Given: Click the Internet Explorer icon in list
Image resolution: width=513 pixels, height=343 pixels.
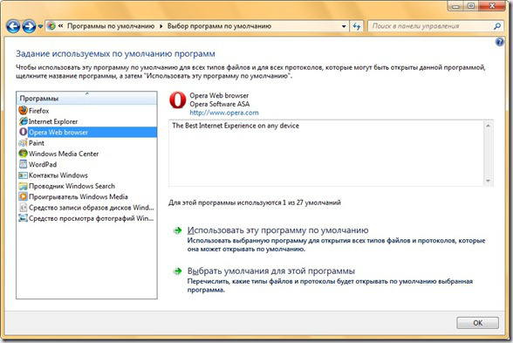Looking at the screenshot, I should [24, 121].
